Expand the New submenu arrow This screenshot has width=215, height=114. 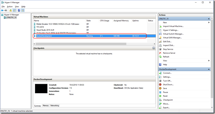[x=209, y=22]
